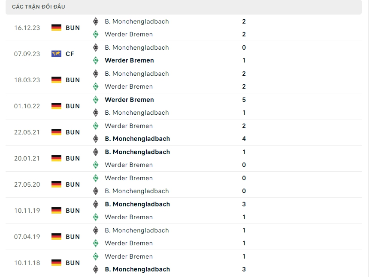Image resolution: width=369 pixels, height=277 pixels.
Task: Click the 01.10.22 match date
Action: [x=27, y=106]
